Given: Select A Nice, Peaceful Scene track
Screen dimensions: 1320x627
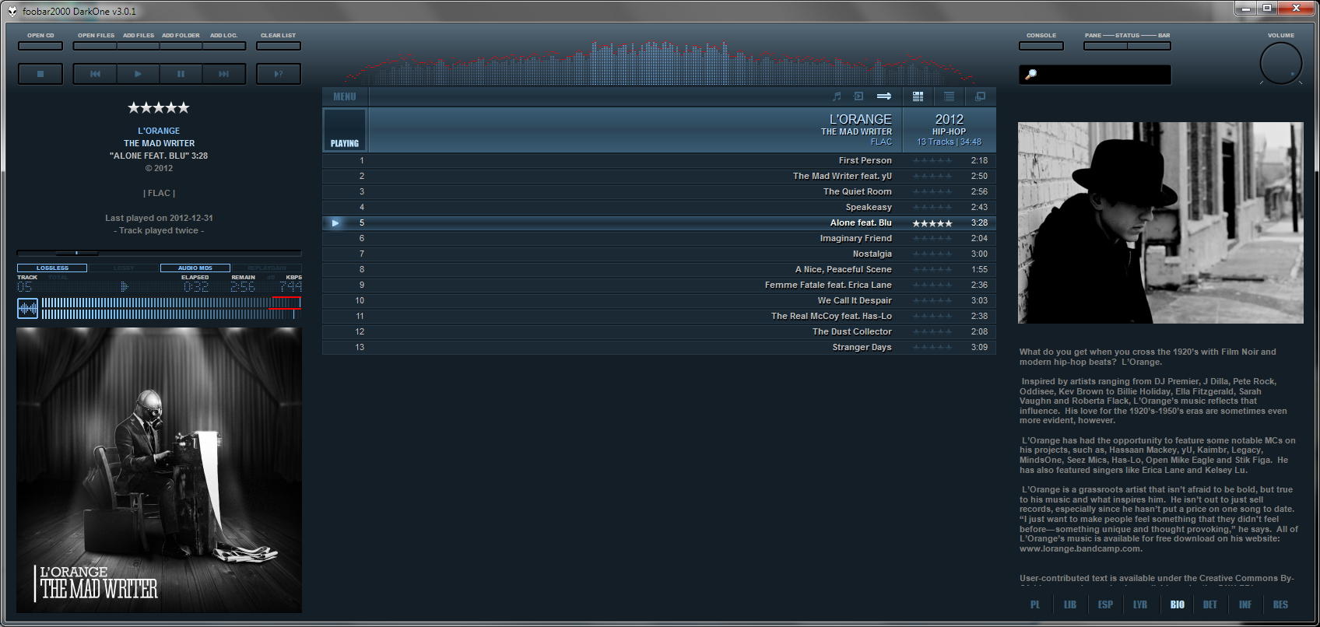Looking at the screenshot, I should 659,269.
